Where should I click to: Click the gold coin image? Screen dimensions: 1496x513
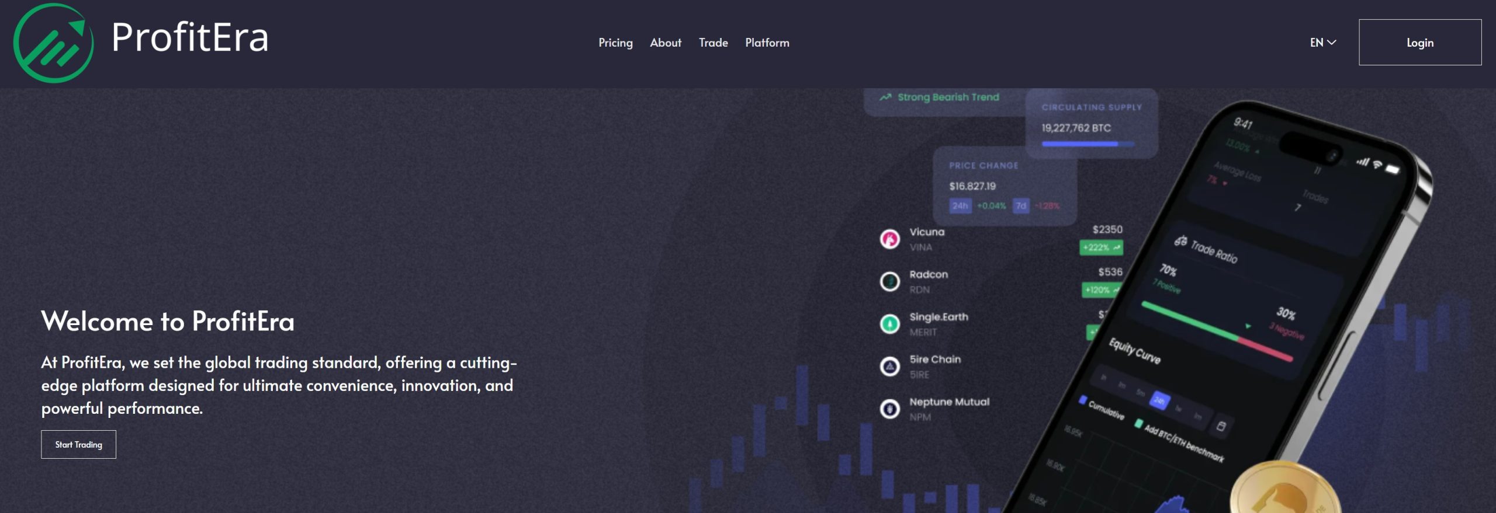pyautogui.click(x=1284, y=490)
